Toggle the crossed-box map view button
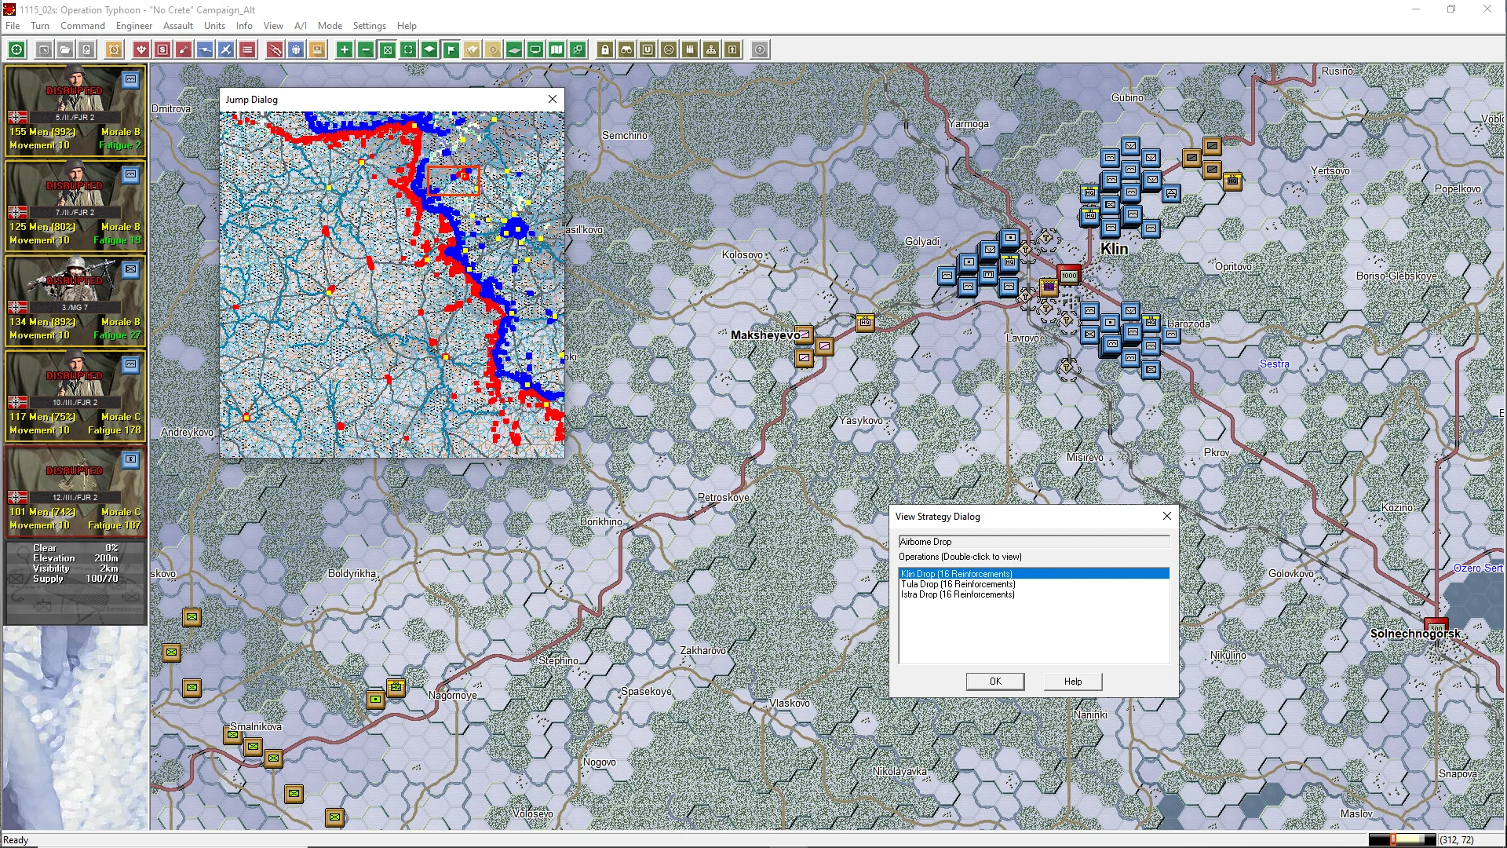The height and width of the screenshot is (848, 1507). coord(387,49)
